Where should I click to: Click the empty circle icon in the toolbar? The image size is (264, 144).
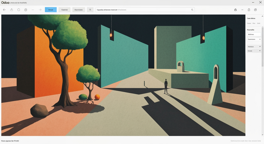19,10
